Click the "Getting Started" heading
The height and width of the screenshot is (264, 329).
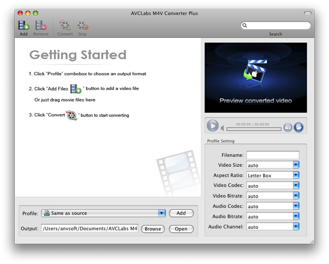click(78, 55)
